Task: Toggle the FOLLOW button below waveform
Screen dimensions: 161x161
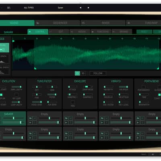Action: pos(98,73)
